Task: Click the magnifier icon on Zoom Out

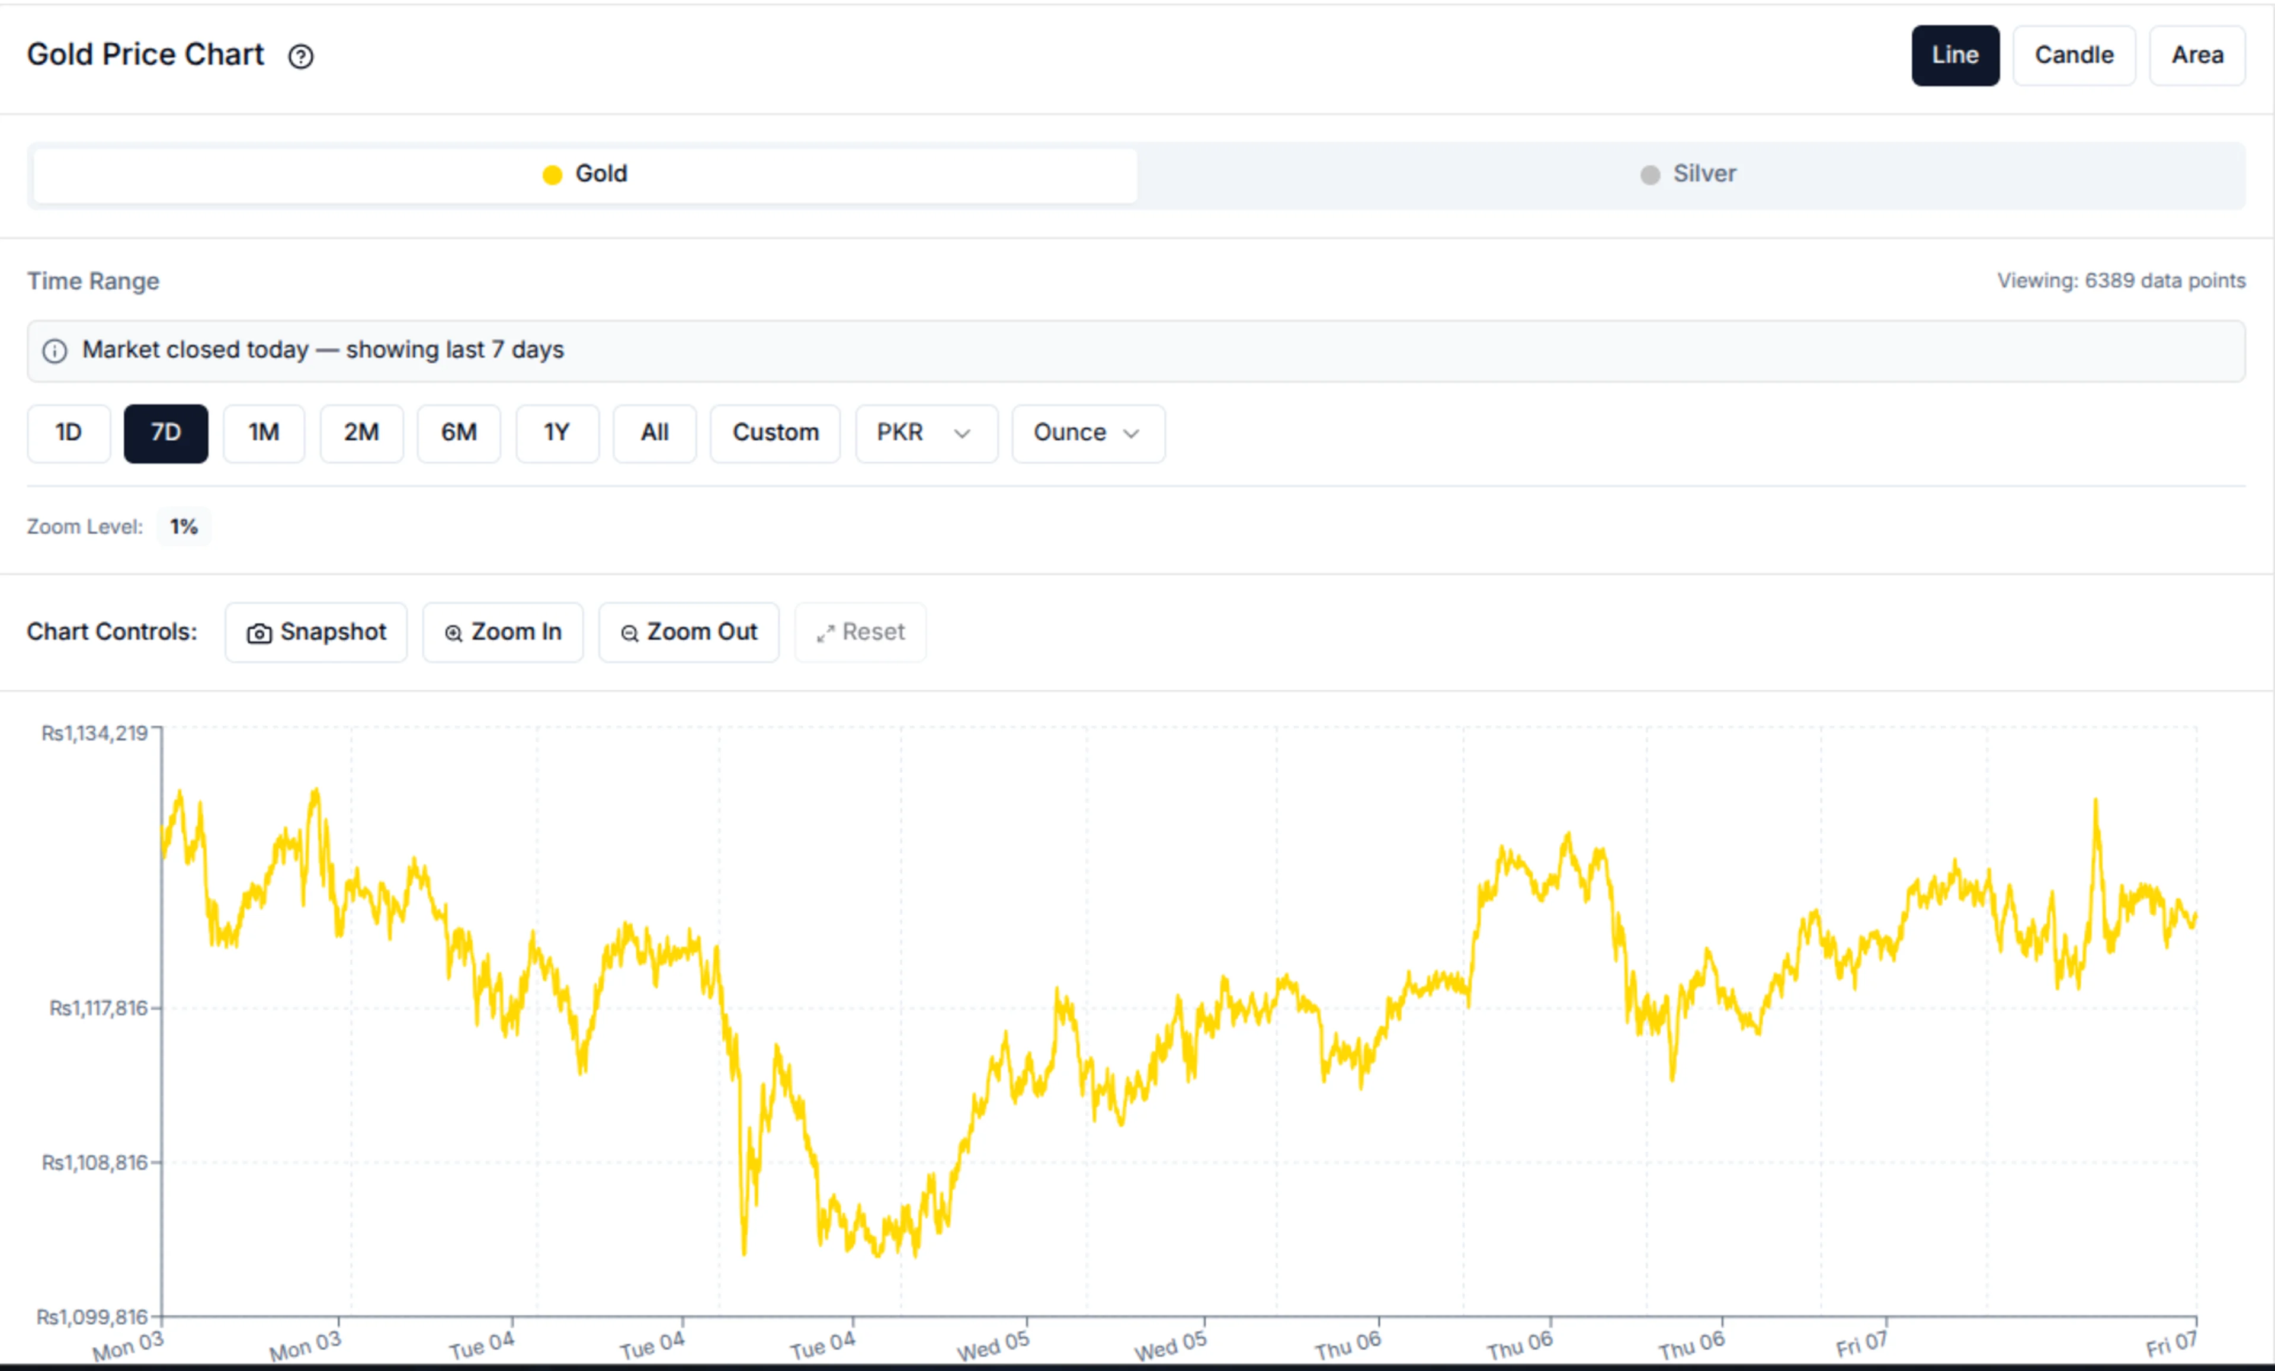Action: pyautogui.click(x=630, y=633)
